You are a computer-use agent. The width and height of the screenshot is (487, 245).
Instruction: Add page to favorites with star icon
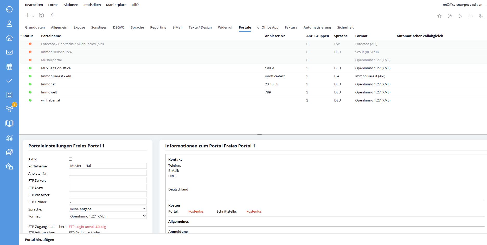click(x=439, y=16)
